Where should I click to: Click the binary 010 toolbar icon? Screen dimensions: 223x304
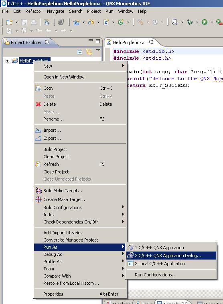(47, 22)
